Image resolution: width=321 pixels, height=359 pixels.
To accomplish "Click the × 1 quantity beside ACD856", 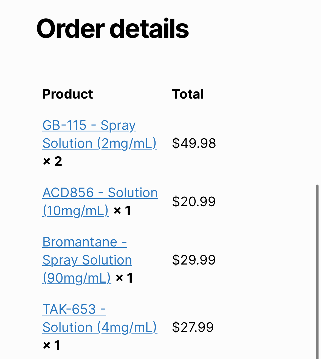I will tap(122, 211).
